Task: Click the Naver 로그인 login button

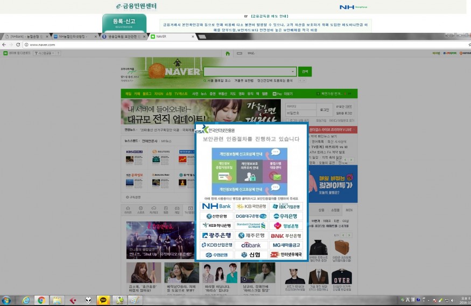Action: click(x=325, y=109)
